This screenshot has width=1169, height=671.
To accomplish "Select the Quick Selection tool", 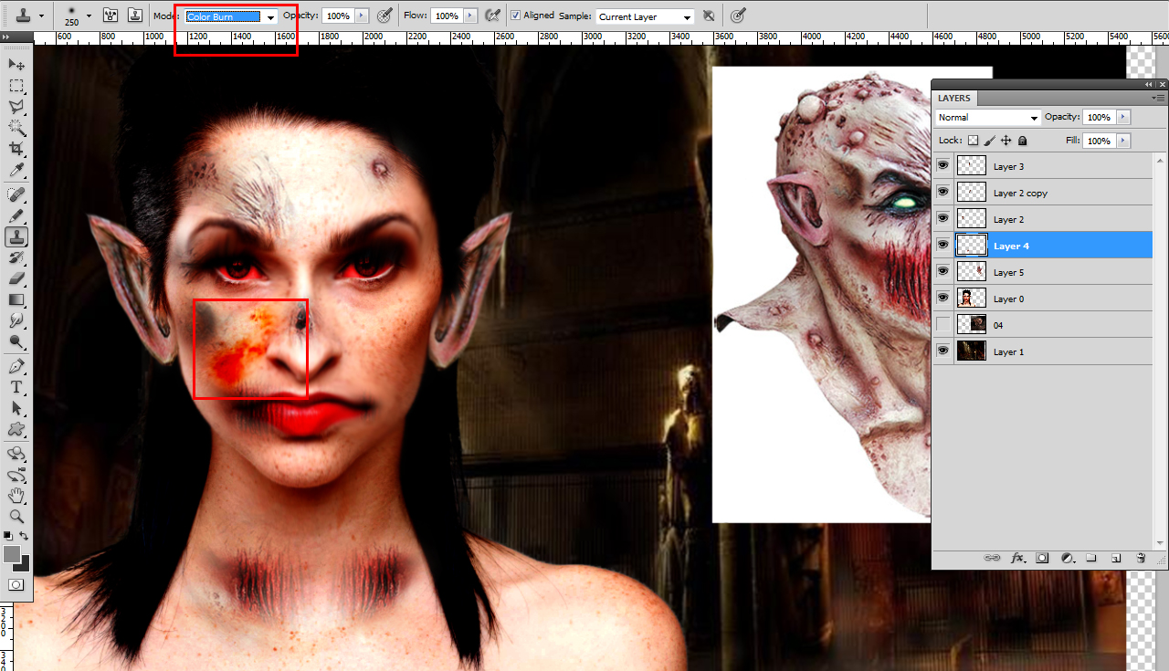I will [x=16, y=128].
